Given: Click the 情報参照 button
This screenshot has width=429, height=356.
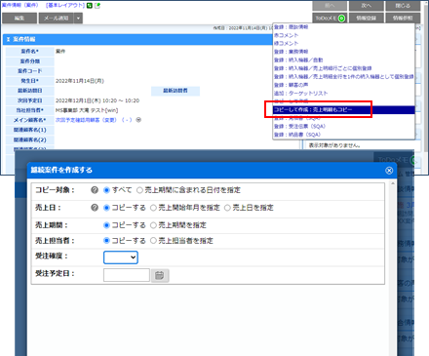Looking at the screenshot, I should (x=403, y=19).
